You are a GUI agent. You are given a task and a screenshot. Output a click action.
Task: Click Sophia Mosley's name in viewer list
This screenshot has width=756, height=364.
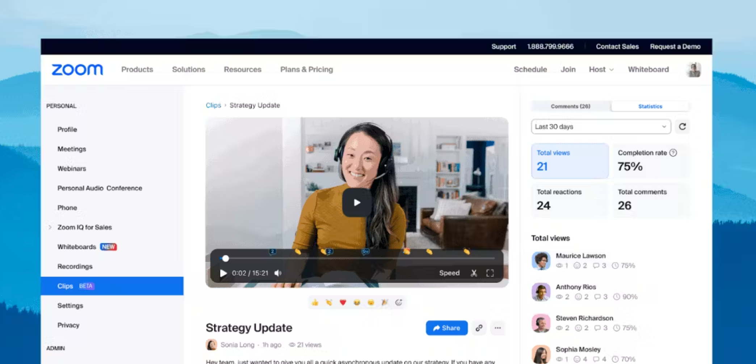578,349
